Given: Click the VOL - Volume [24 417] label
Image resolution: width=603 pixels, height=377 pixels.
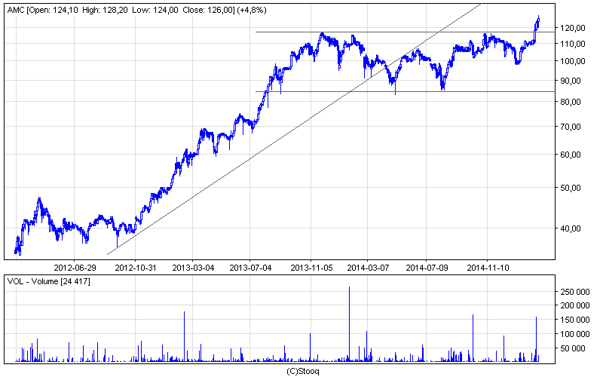Looking at the screenshot, I should pos(49,281).
